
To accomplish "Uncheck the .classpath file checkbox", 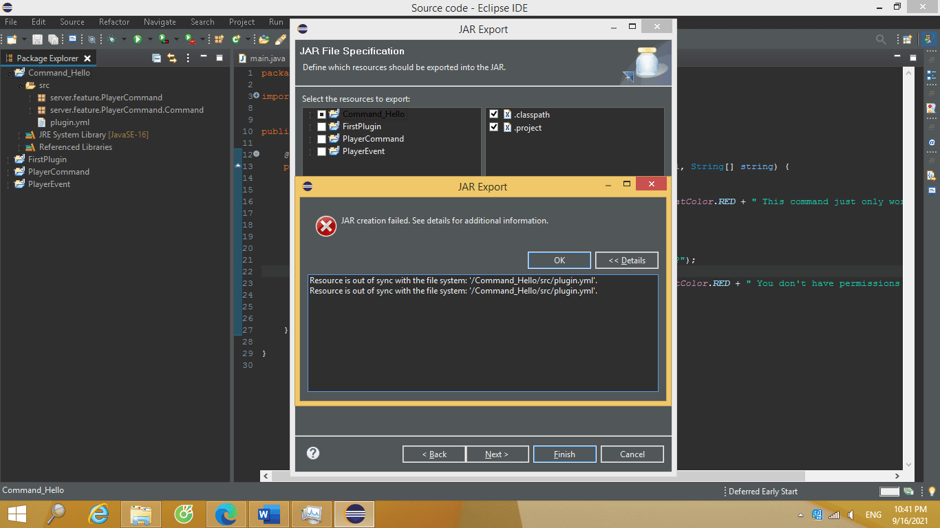I will (493, 114).
